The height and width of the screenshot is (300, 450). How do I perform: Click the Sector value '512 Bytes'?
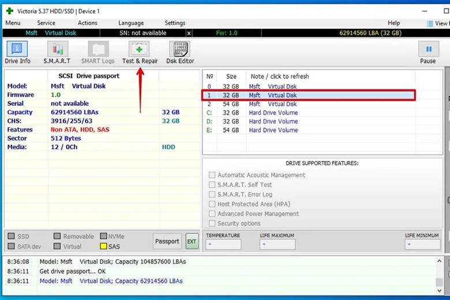[66, 138]
